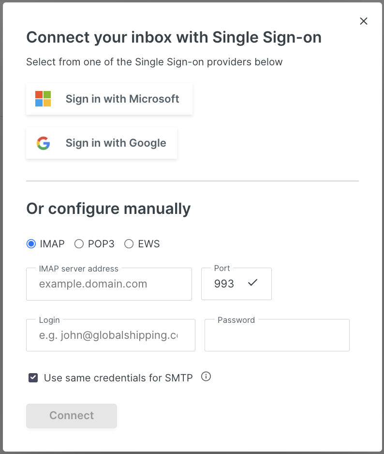Focus the IMAP server address field
384x454 pixels.
[109, 284]
